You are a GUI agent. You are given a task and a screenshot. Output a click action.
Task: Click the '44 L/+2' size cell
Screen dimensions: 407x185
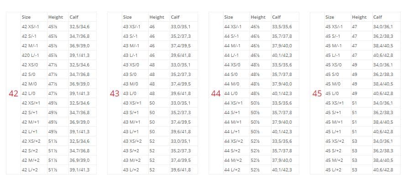pyautogui.click(x=233, y=170)
